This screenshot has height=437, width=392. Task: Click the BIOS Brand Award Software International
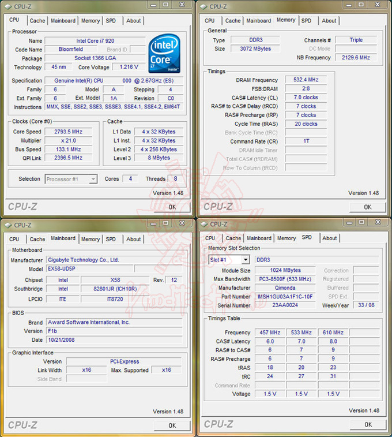[114, 322]
